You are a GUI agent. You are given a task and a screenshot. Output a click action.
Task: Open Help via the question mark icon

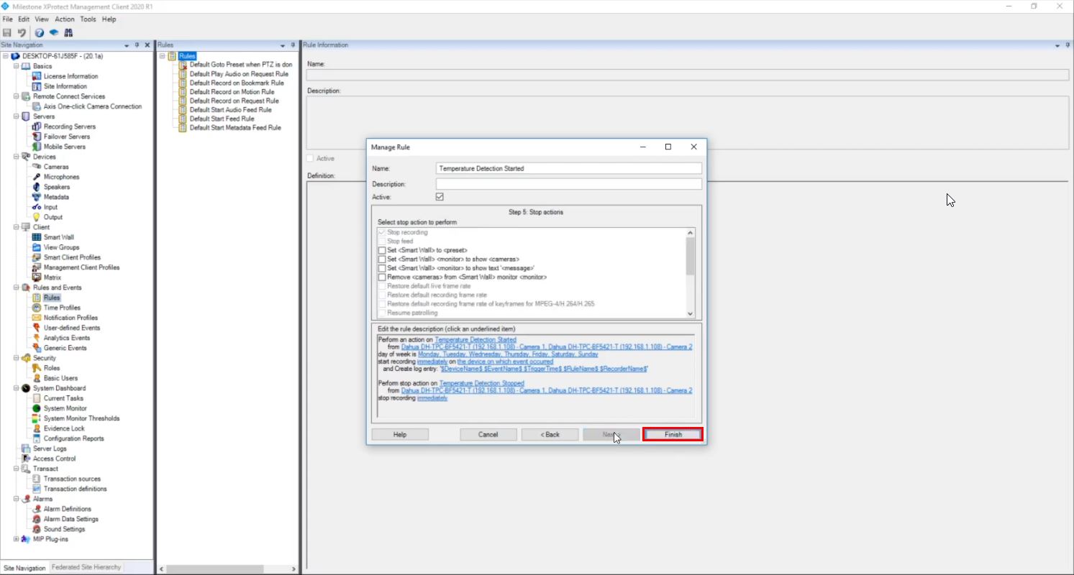(41, 32)
